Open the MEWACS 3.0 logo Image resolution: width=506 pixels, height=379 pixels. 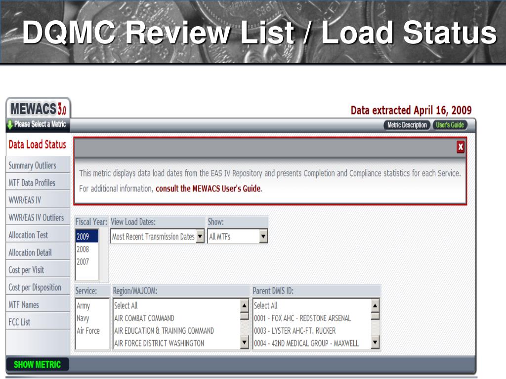39,109
